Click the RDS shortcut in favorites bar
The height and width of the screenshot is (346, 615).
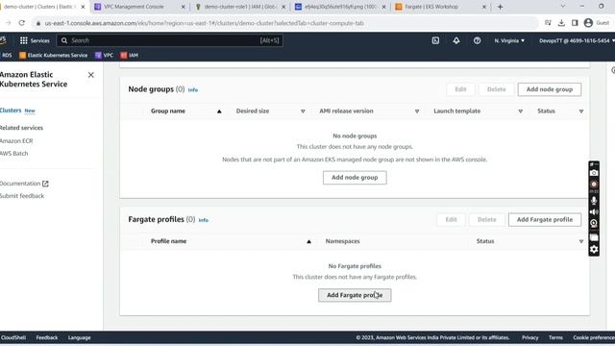pos(7,56)
